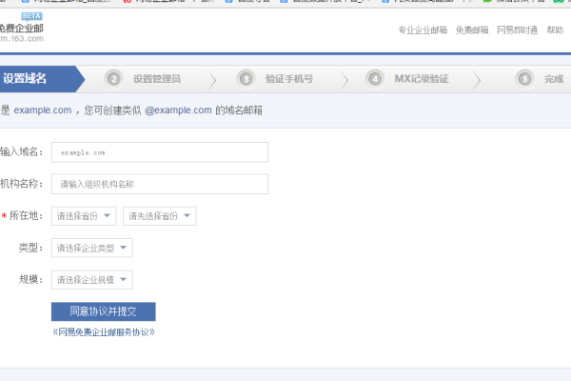Open the 网易免费企业邮服务协议 link
This screenshot has height=381, width=571.
tap(104, 332)
